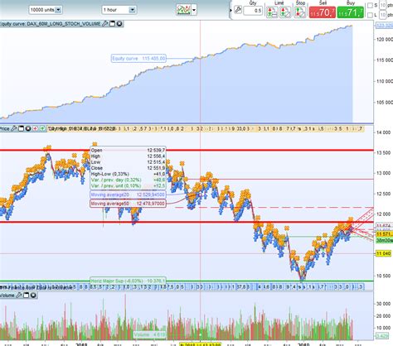Click the red plus icon in Price panel
Screen dimensions: 393x346
click(x=36, y=128)
